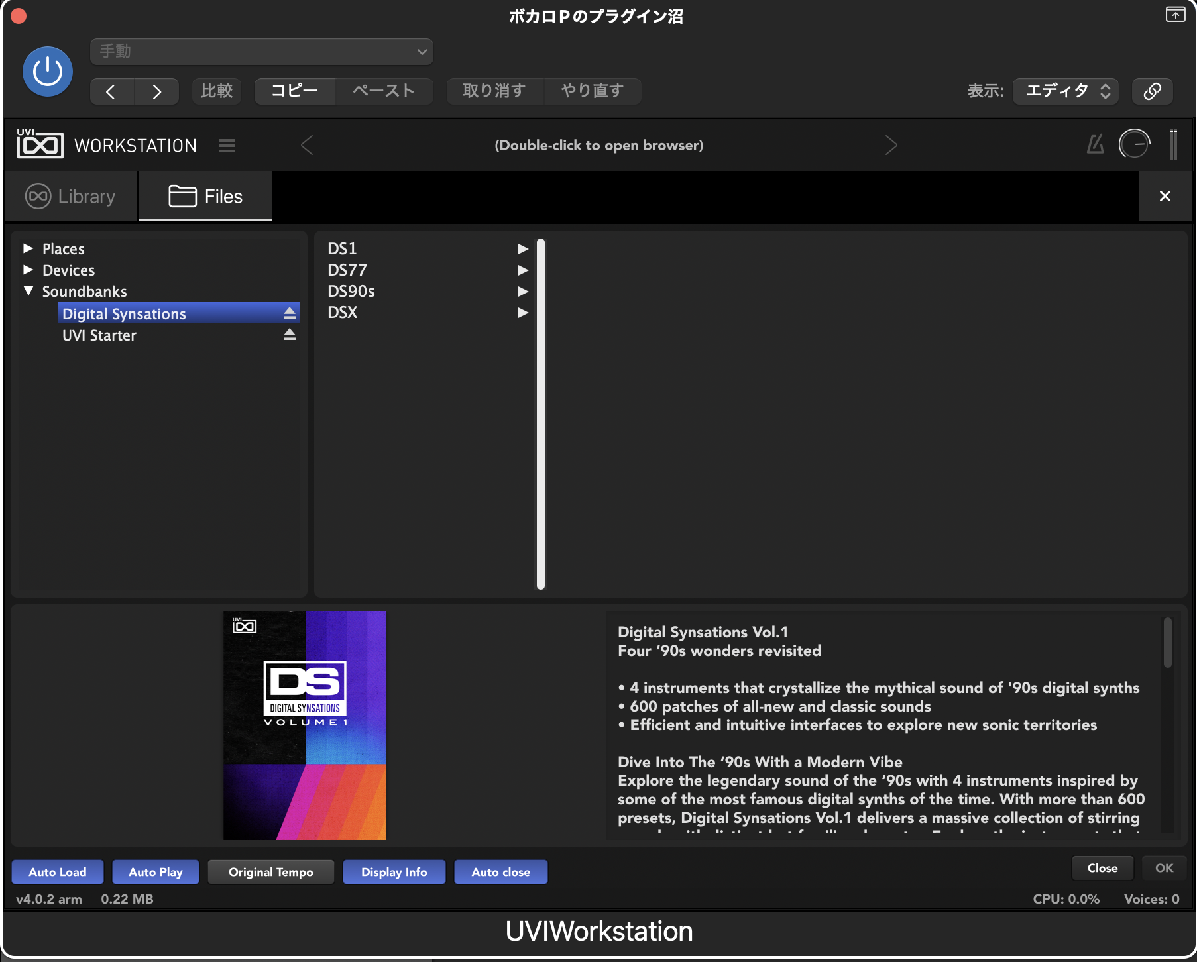Open the DSX folder
The height and width of the screenshot is (962, 1197).
click(427, 312)
